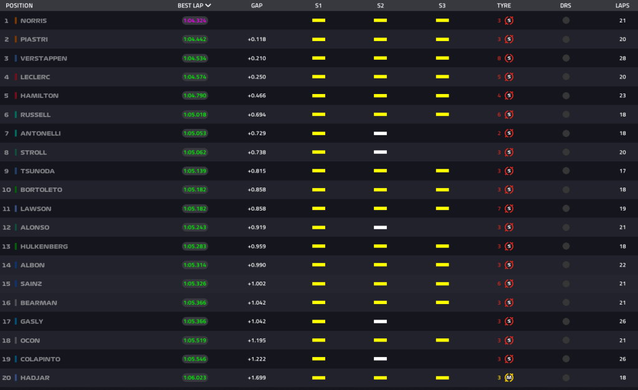Select driver name COLAPINTO
The width and height of the screenshot is (638, 390).
click(x=40, y=359)
